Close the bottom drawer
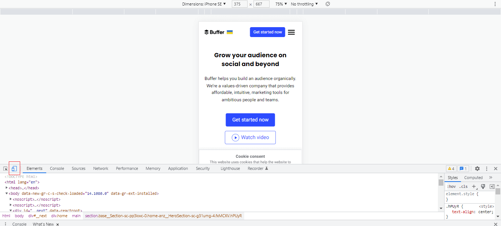The width and height of the screenshot is (501, 226). (495, 224)
